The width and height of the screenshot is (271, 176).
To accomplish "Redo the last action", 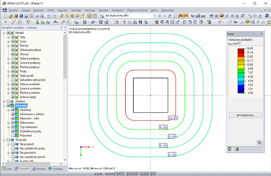I will click(x=55, y=16).
